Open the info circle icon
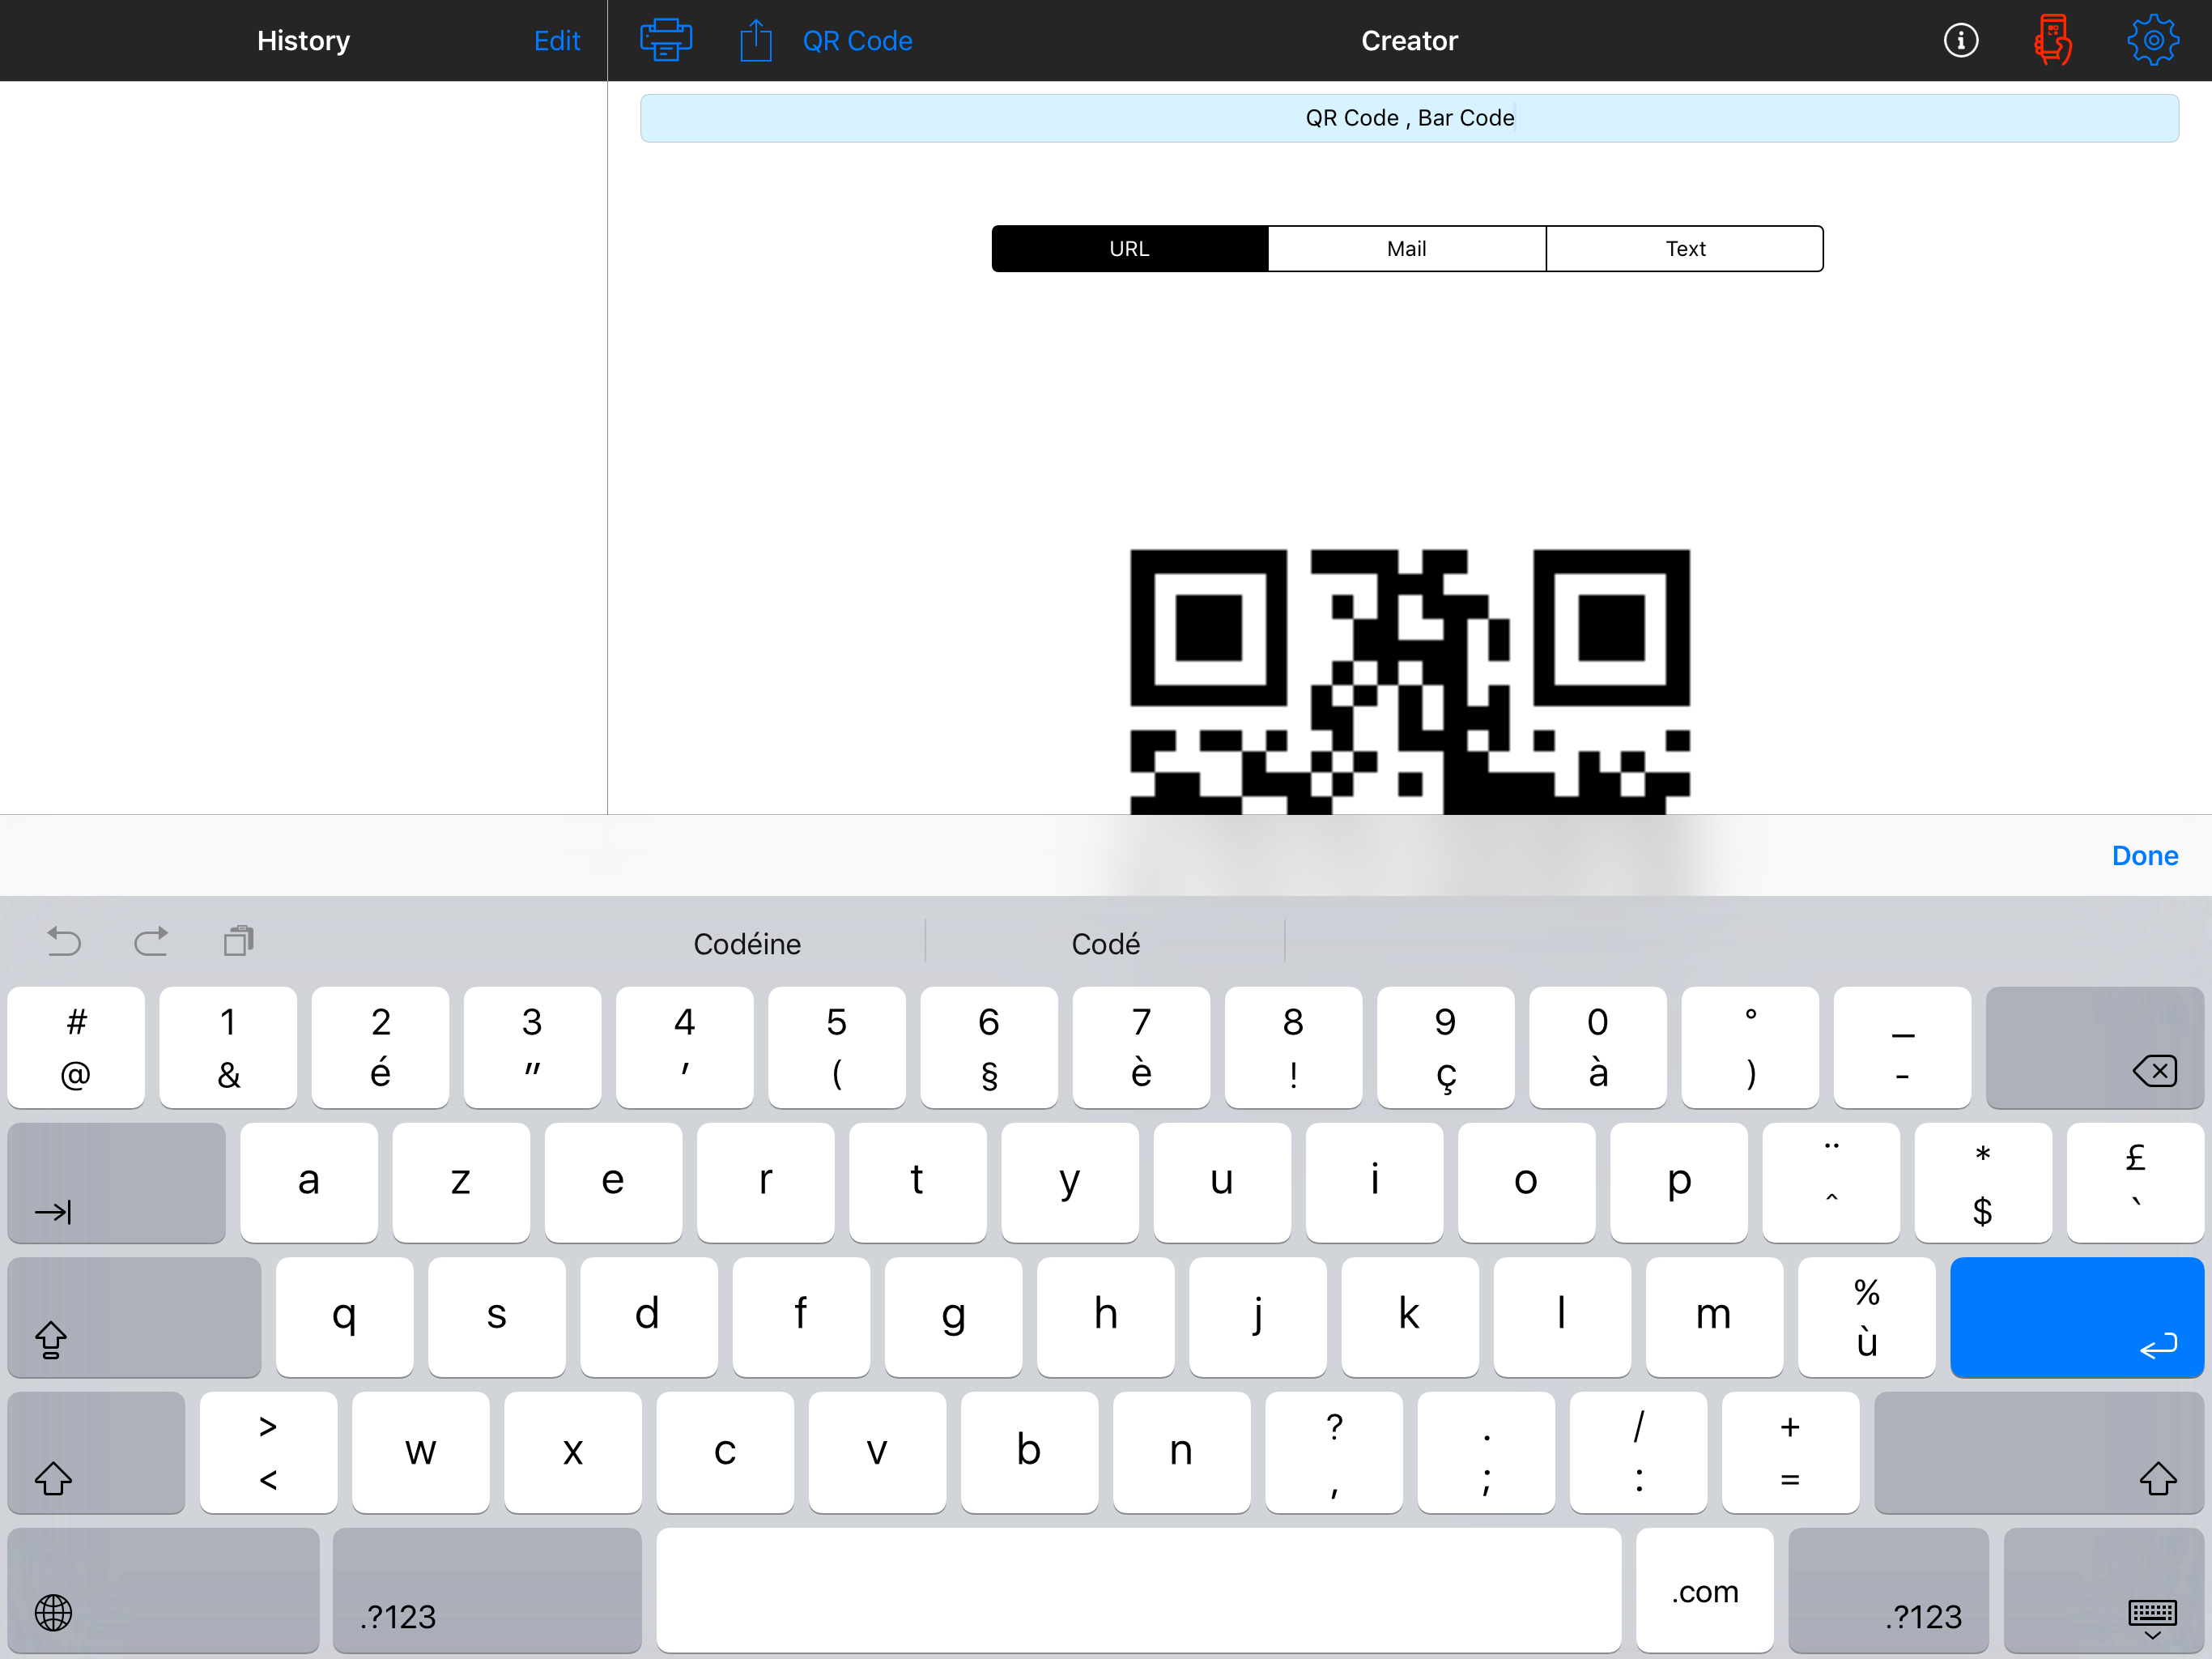 click(1960, 40)
